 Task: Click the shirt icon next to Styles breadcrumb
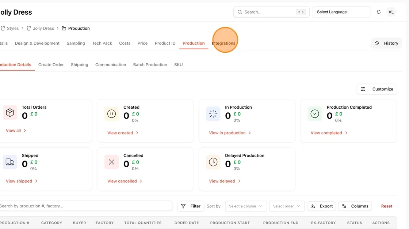pyautogui.click(x=3, y=28)
